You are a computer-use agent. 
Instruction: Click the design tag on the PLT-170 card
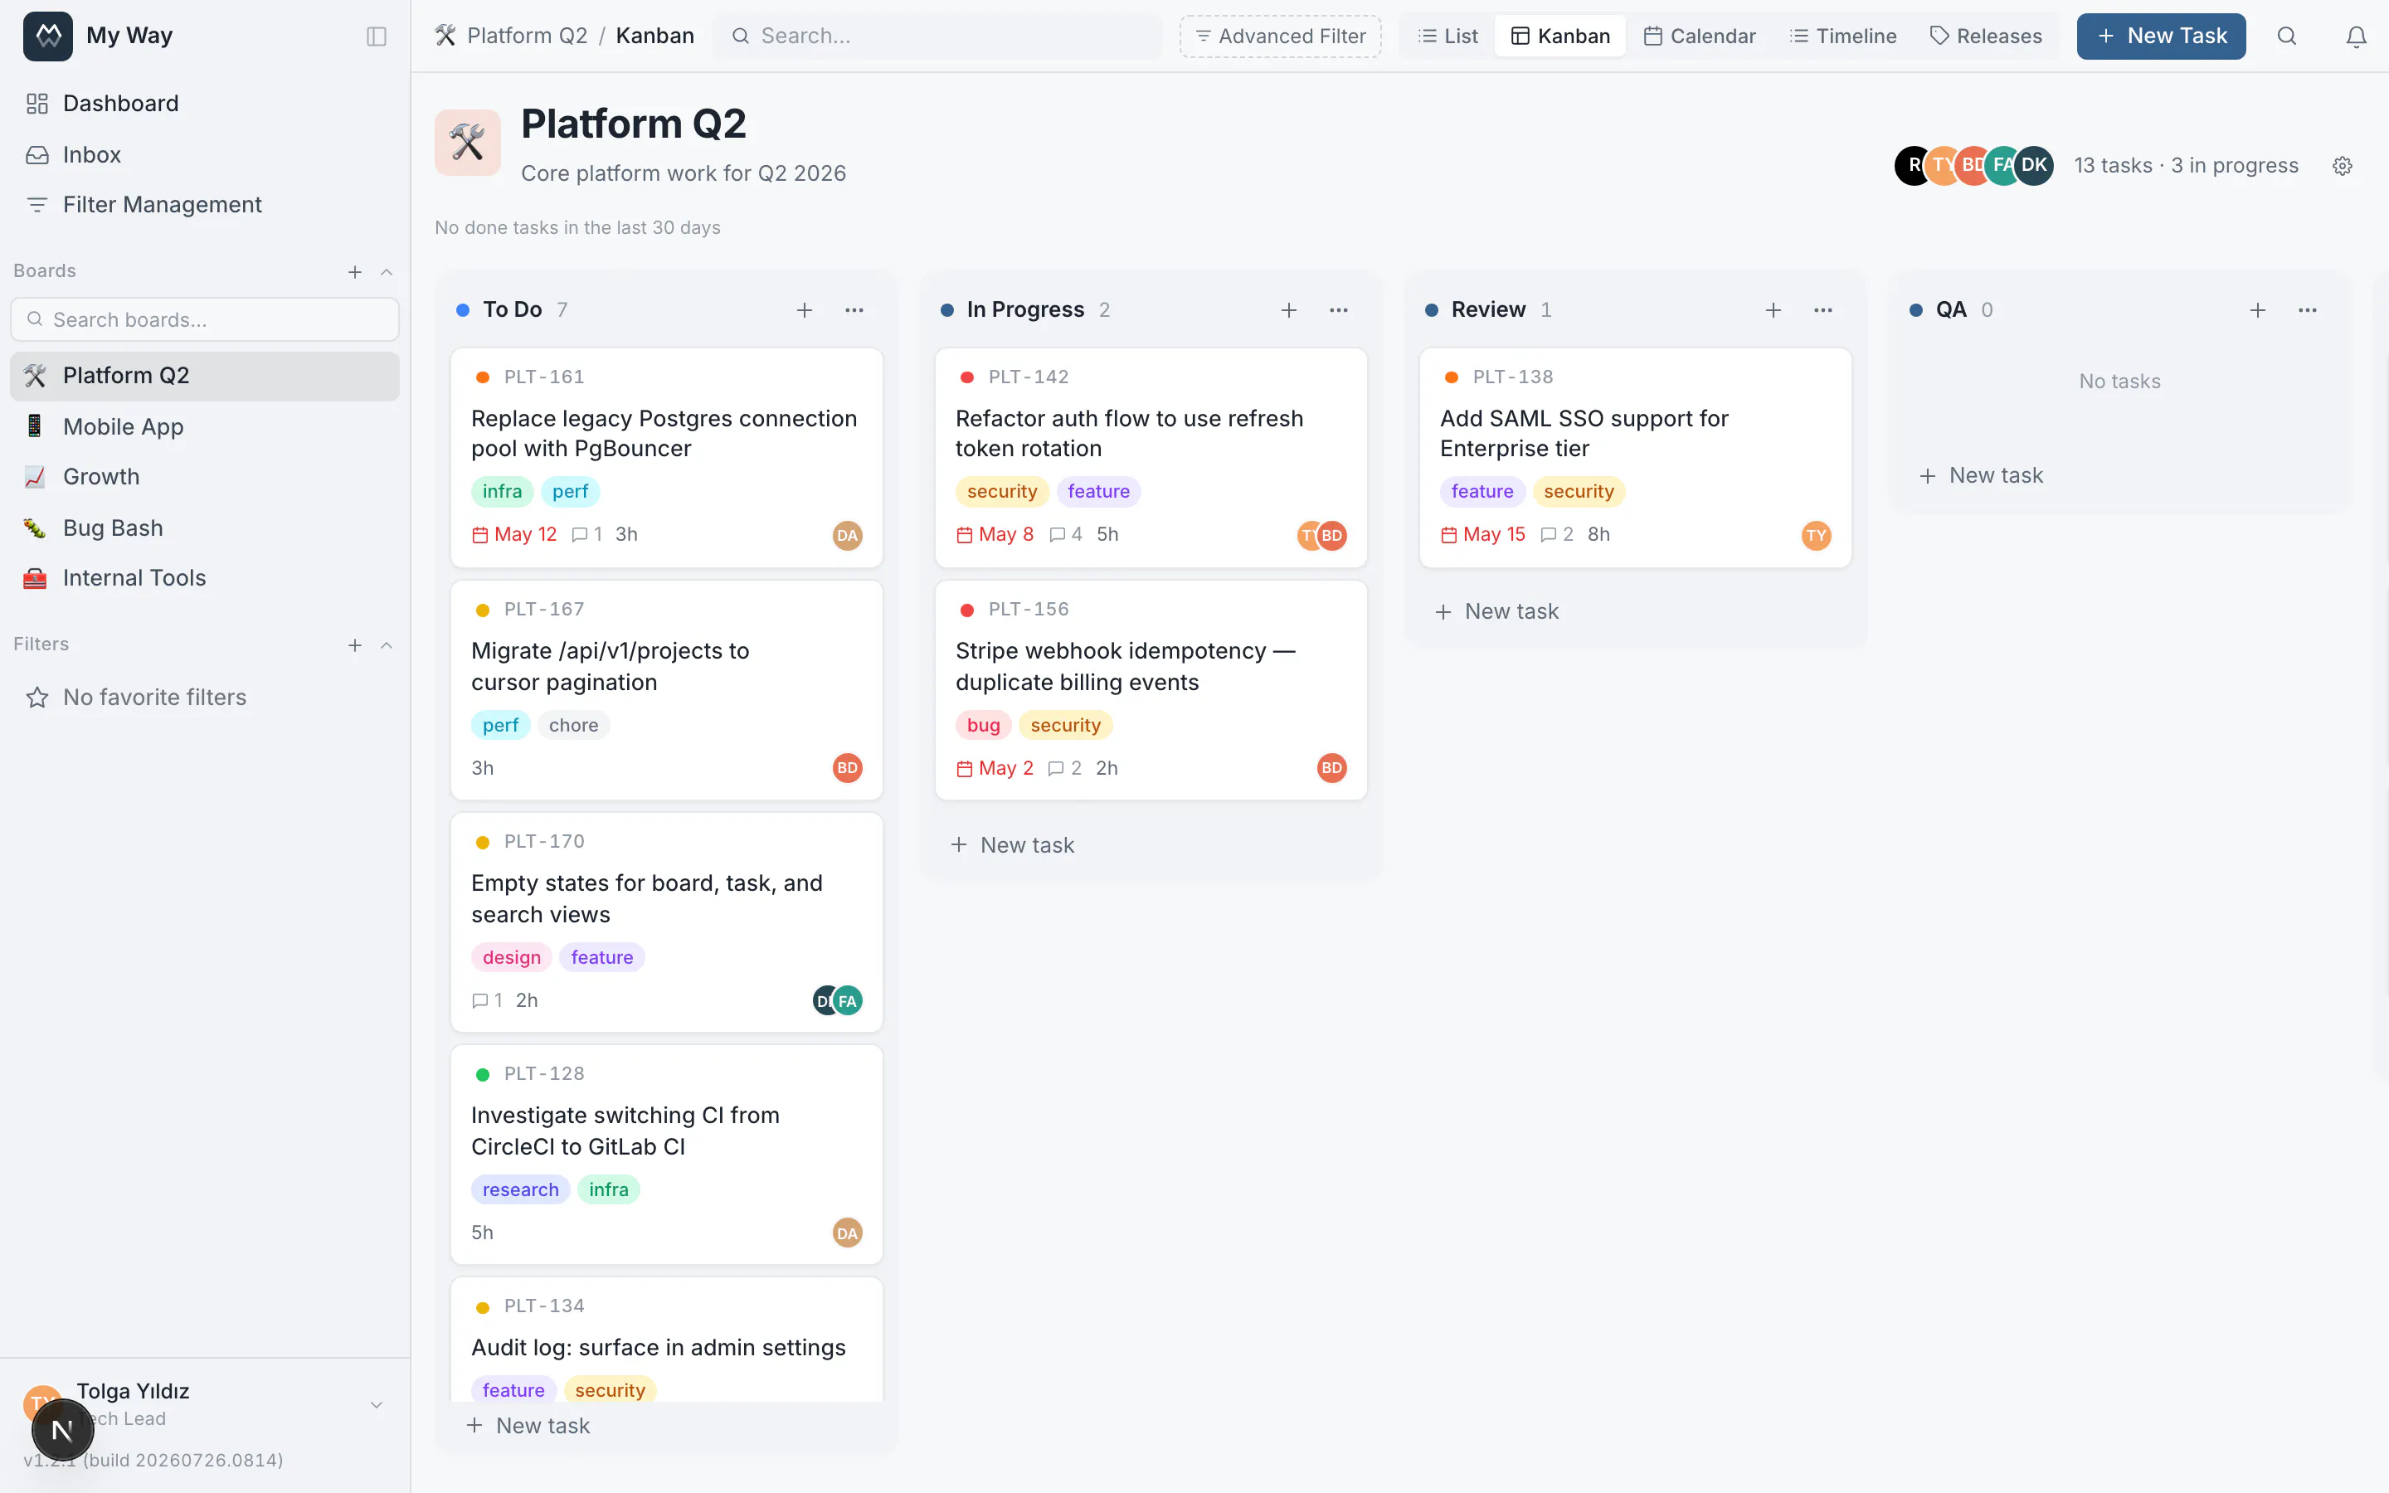[511, 958]
